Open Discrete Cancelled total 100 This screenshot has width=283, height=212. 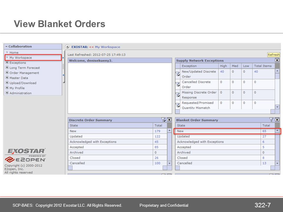pos(157,163)
